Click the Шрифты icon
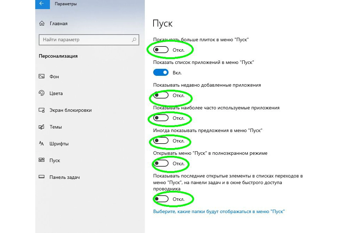 pos(42,144)
